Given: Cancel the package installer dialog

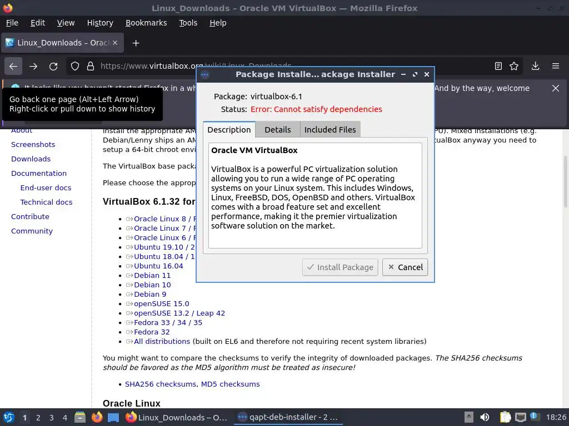Looking at the screenshot, I should click(405, 267).
